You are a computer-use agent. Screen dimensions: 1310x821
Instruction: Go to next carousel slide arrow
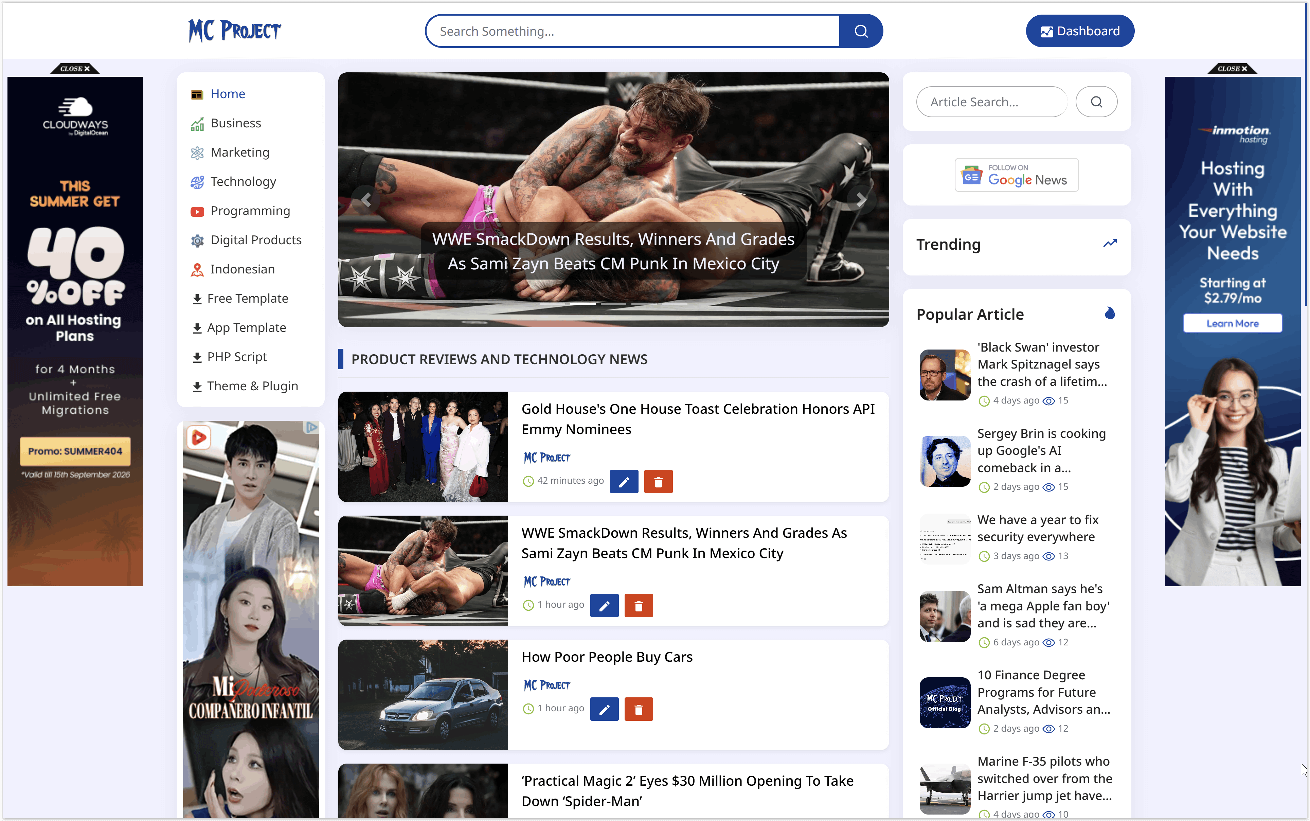tap(861, 200)
